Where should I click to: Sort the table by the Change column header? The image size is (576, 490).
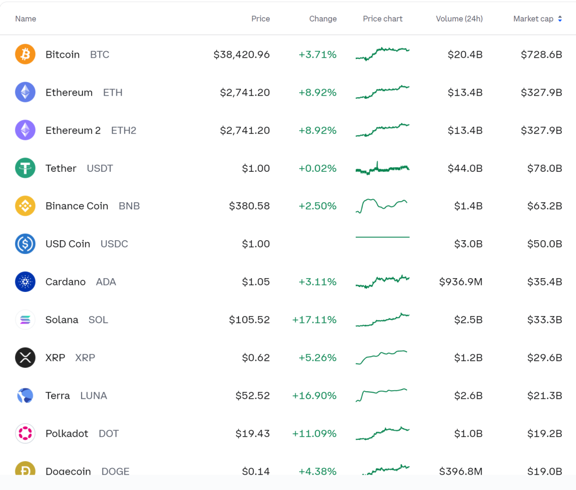(x=323, y=19)
